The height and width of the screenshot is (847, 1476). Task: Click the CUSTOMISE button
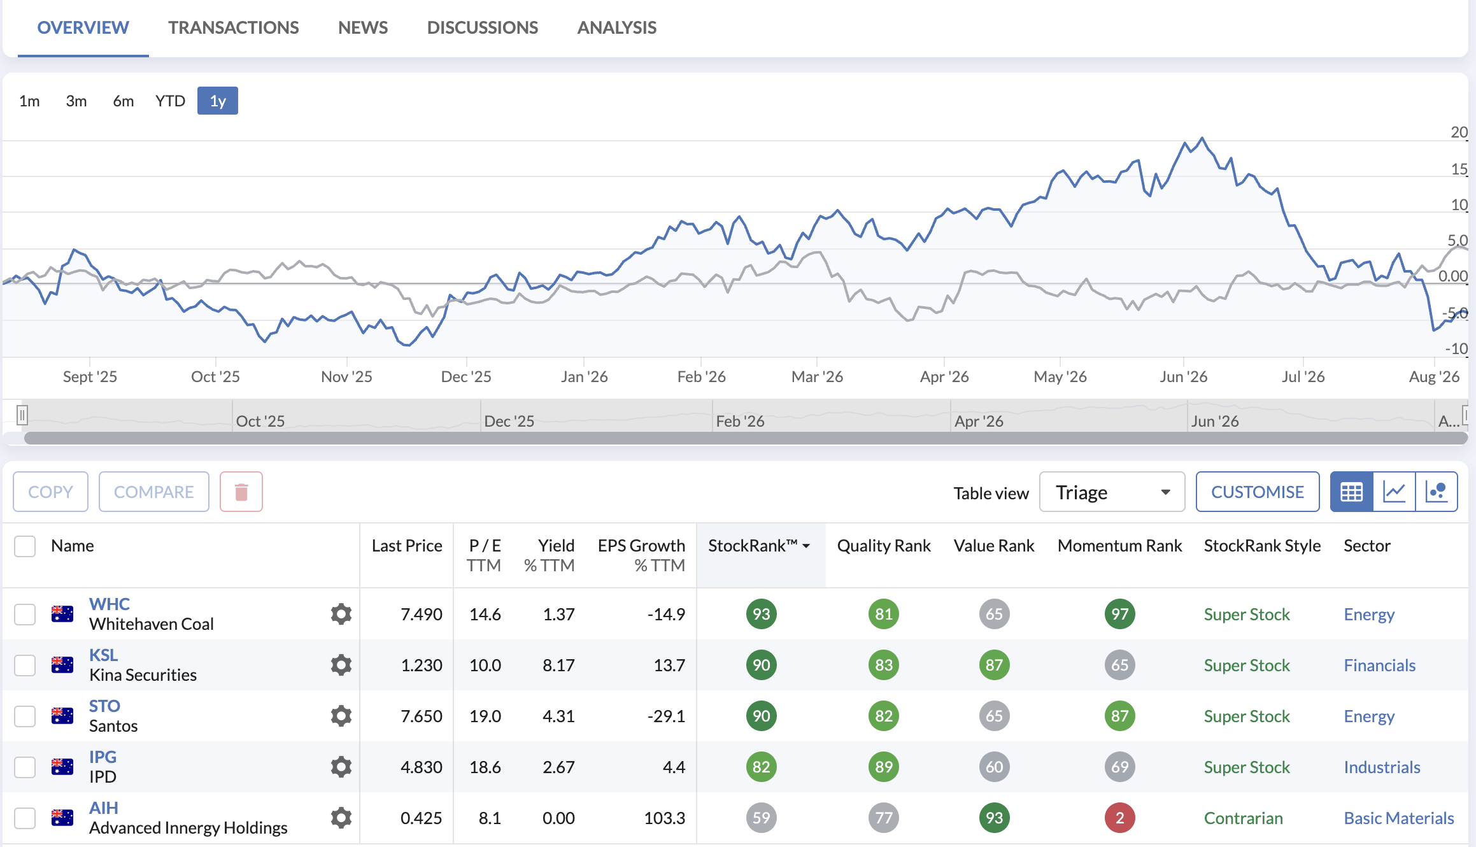click(1257, 492)
